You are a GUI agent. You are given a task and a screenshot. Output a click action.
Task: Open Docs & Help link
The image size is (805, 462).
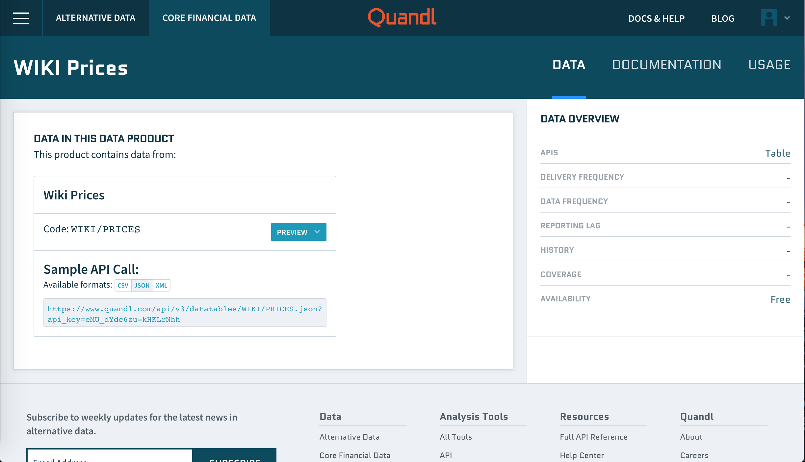pos(656,18)
